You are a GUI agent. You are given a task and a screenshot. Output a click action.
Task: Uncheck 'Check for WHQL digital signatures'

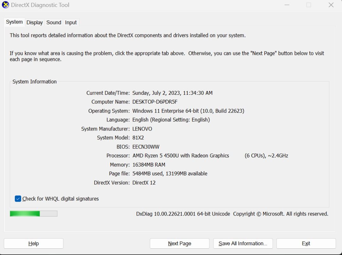coord(18,198)
